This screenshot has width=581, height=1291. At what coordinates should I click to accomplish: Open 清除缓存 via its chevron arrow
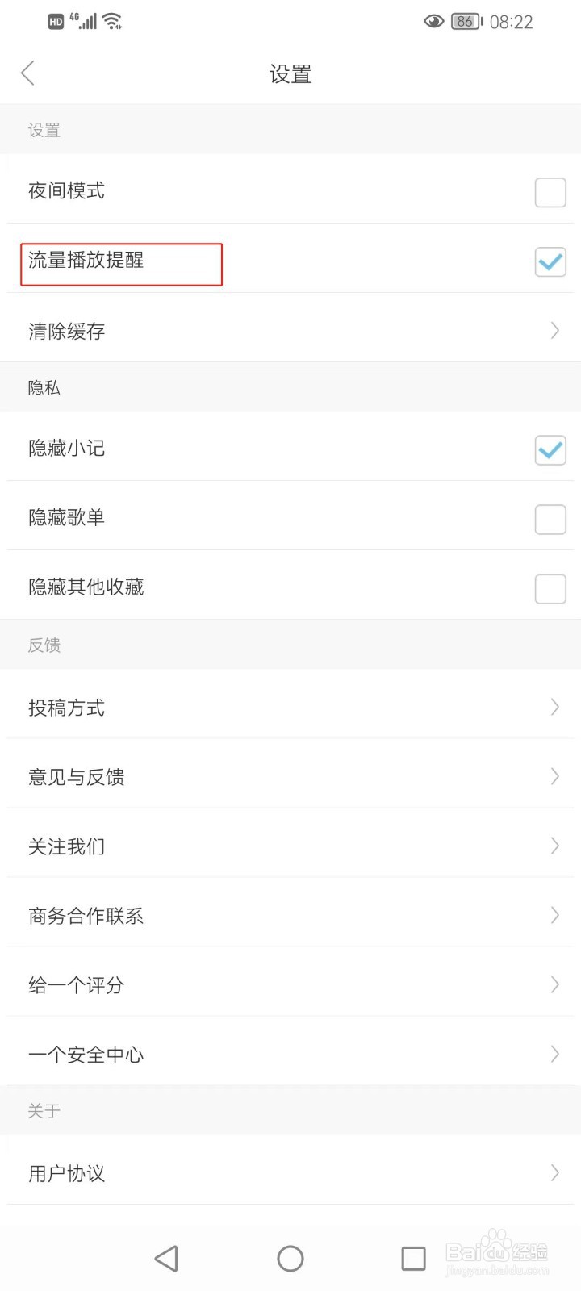tap(554, 330)
